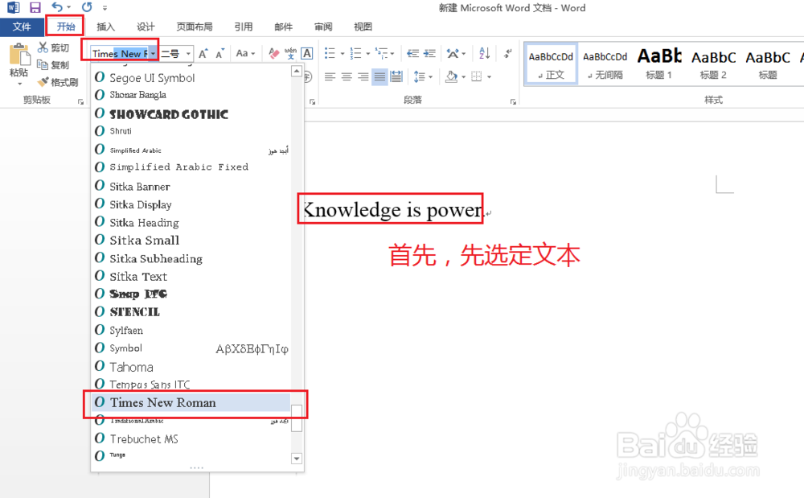Apply the Normal (正文) style

552,64
